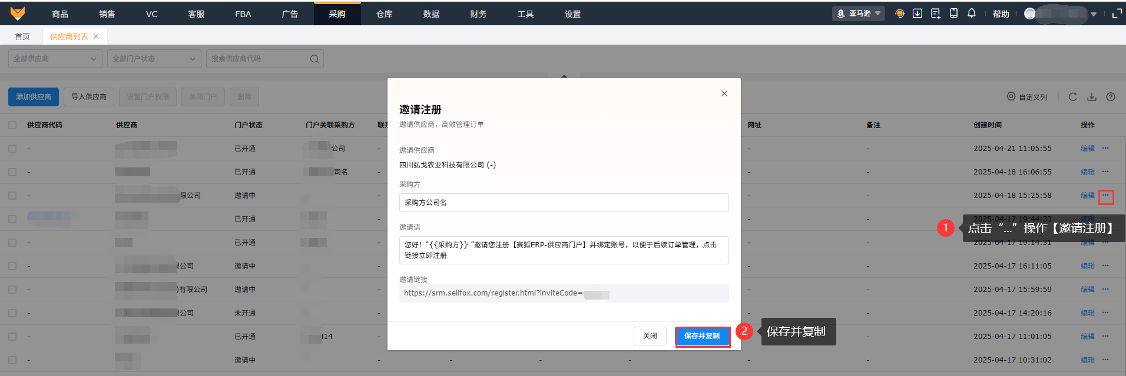Click the customer service headset icon
The width and height of the screenshot is (1126, 376).
pos(899,14)
